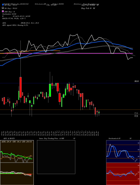Click the white 50 Day legend swatch
This screenshot has height=185, width=140.
tap(3, 8)
